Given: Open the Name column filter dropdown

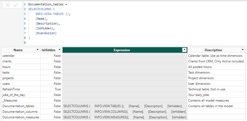Looking at the screenshot, I should click(37, 50).
